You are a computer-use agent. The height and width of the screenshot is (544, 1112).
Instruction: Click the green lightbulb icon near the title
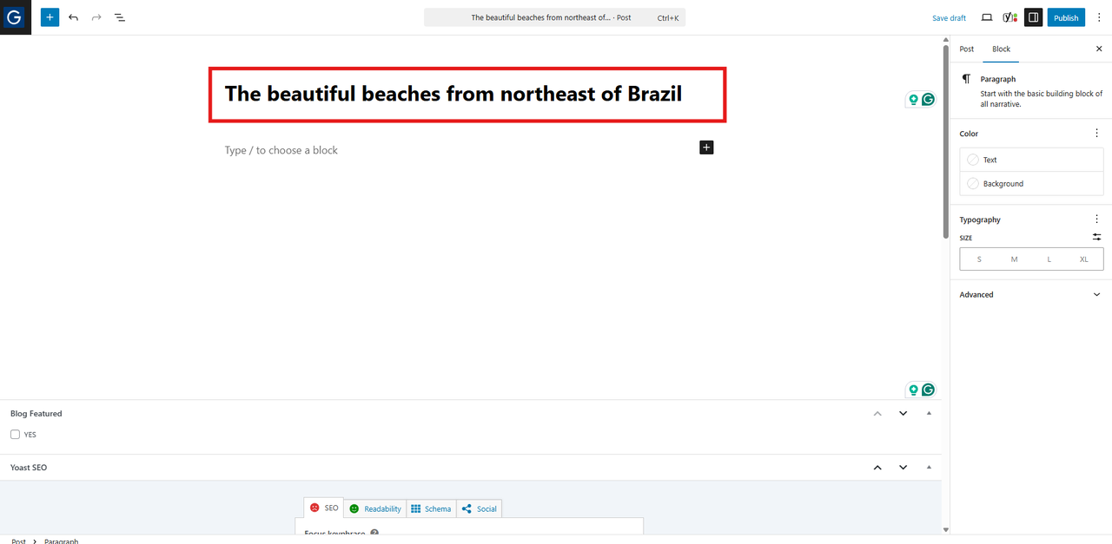point(913,100)
